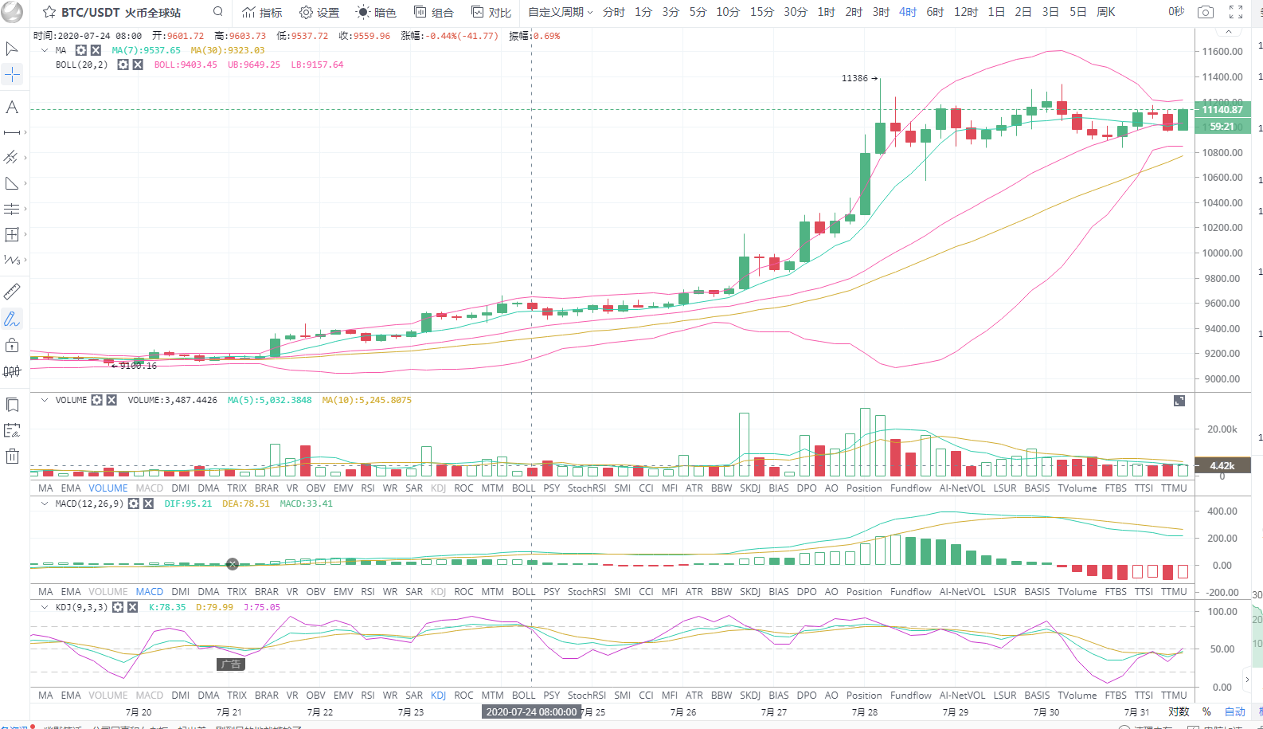Open the notes calendar icon

click(x=12, y=430)
